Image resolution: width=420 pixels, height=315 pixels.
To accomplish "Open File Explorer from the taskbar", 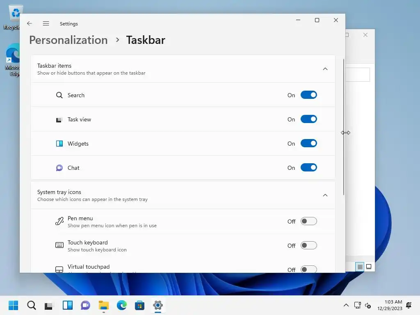I will coord(104,305).
